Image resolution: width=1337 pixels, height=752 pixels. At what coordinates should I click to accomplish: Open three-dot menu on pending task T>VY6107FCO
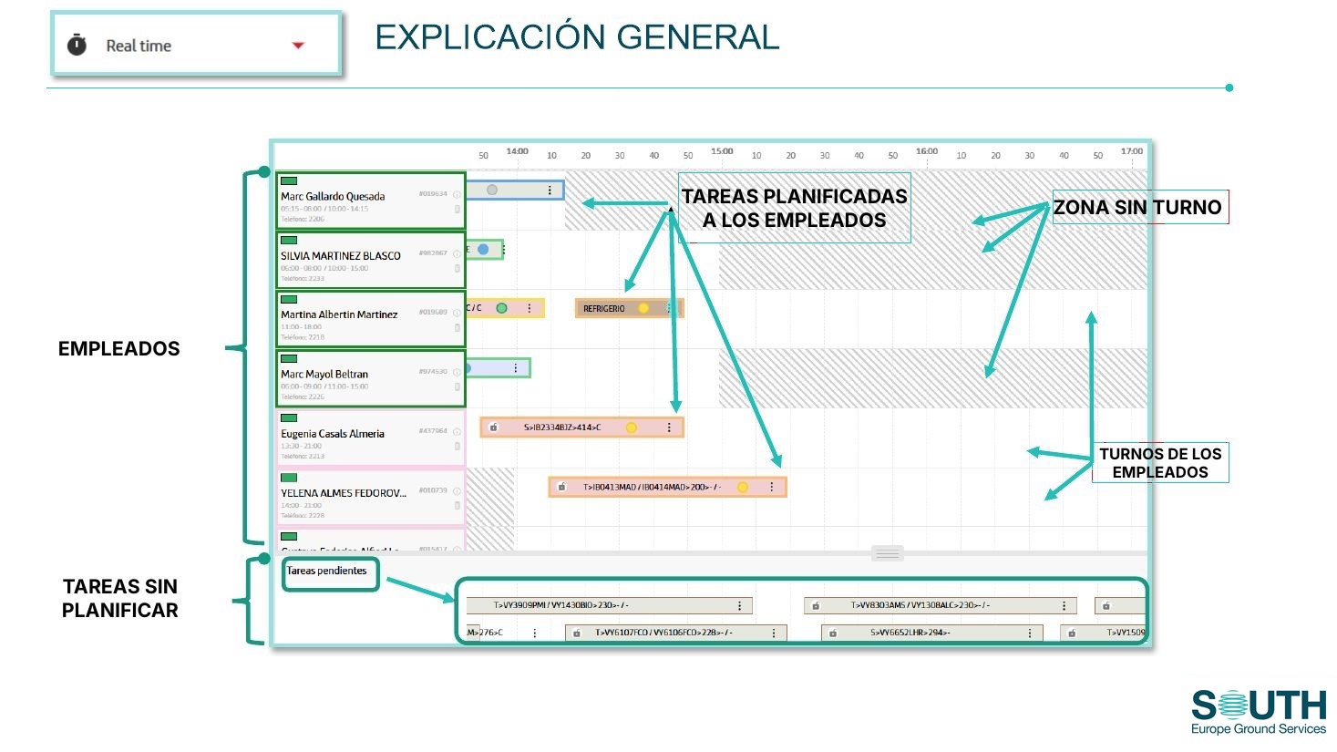(x=774, y=633)
